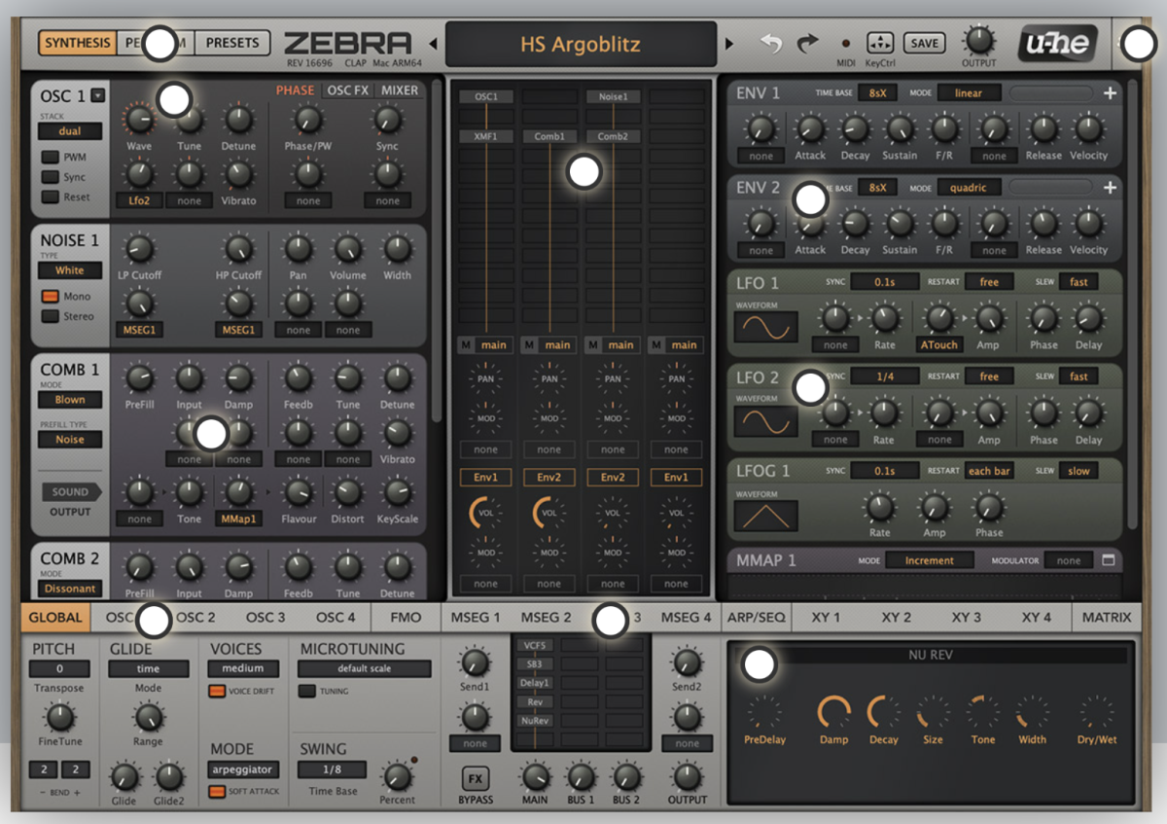The height and width of the screenshot is (824, 1167).
Task: Mute the first grid lane with M
Action: [466, 344]
